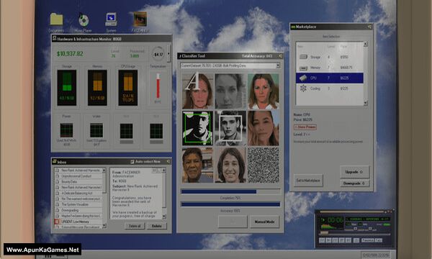Click the Manual Mode button

(x=264, y=222)
